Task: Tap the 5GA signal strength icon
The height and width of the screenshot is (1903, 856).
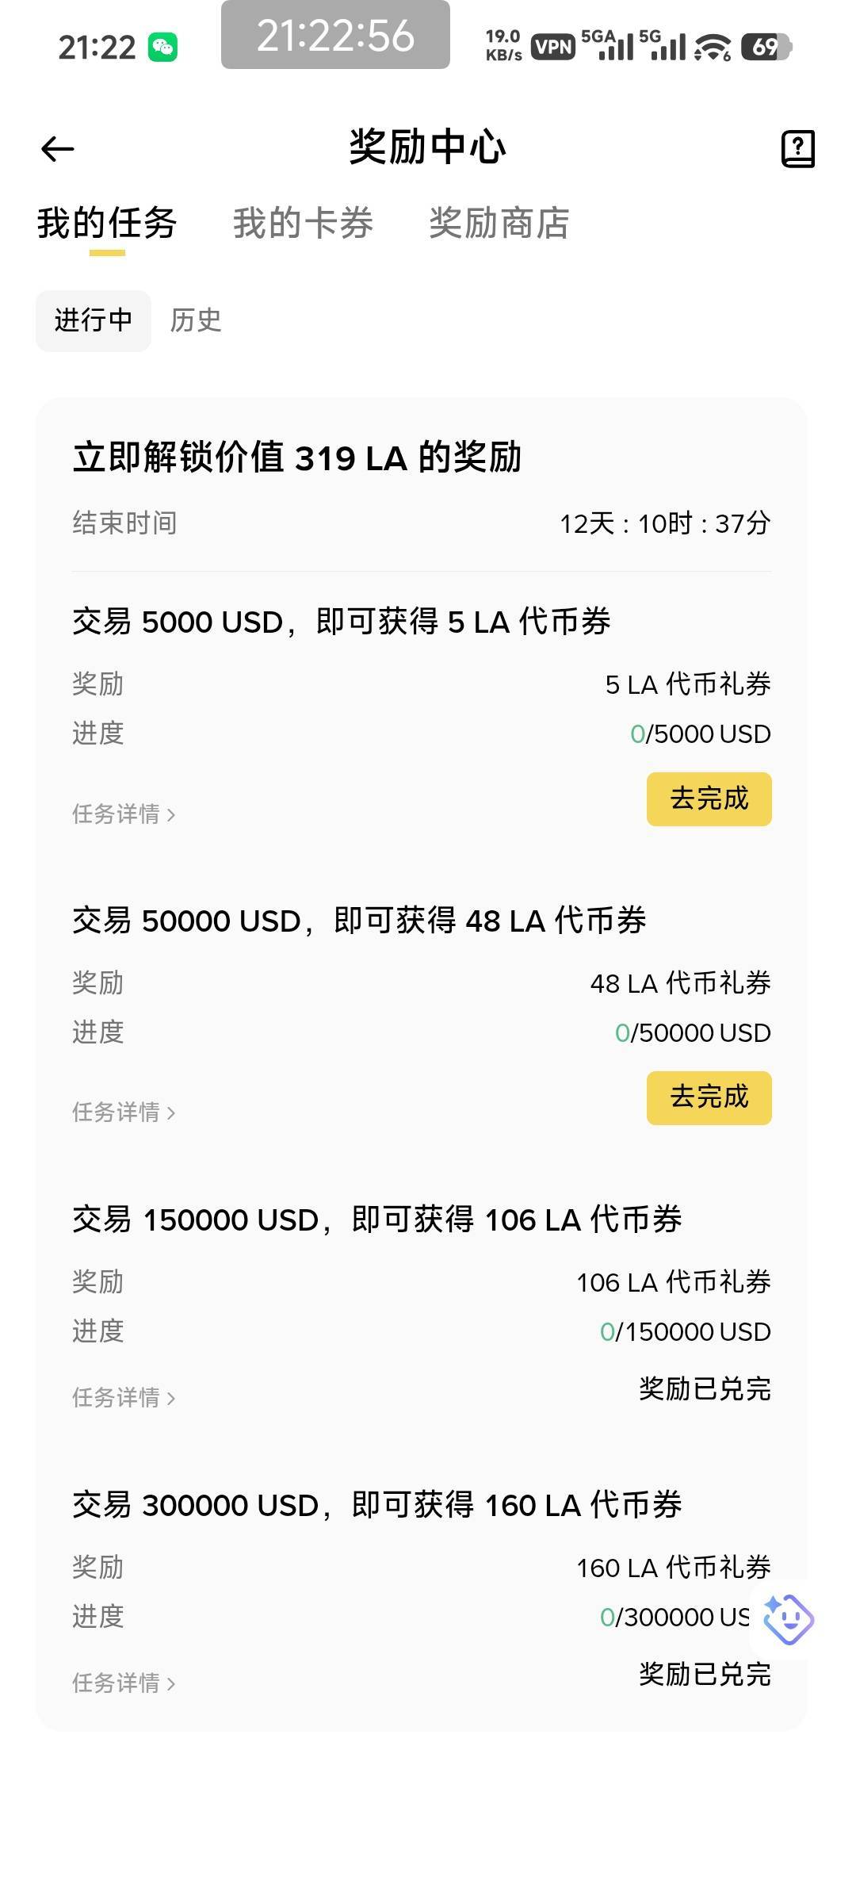Action: [x=608, y=46]
